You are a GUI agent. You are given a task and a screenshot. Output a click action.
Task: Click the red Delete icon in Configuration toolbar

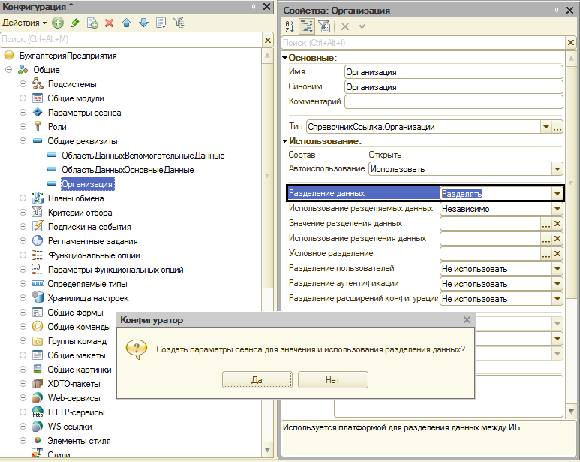coord(110,23)
